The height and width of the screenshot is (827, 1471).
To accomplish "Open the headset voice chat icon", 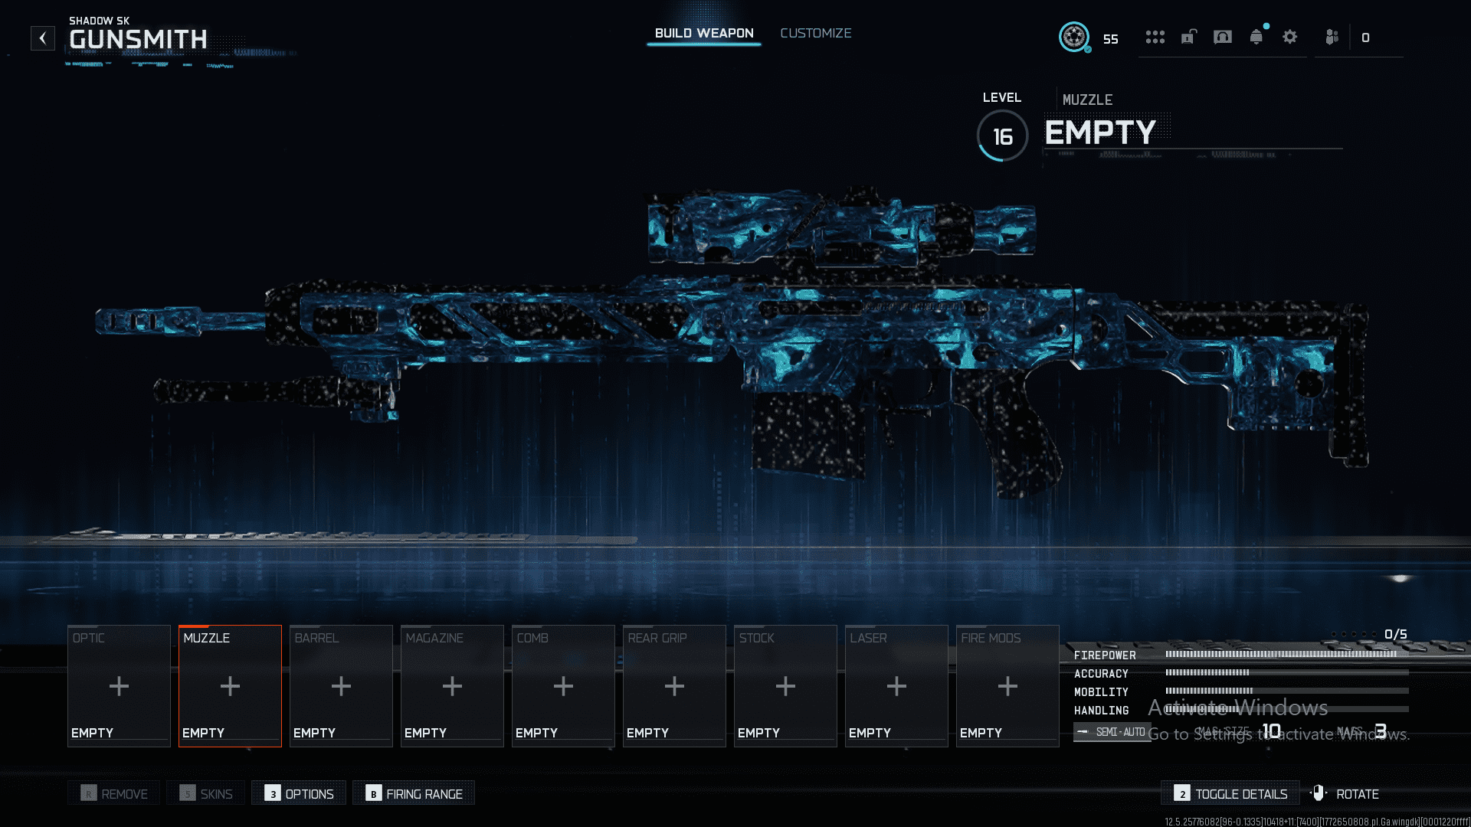I will tap(1223, 38).
